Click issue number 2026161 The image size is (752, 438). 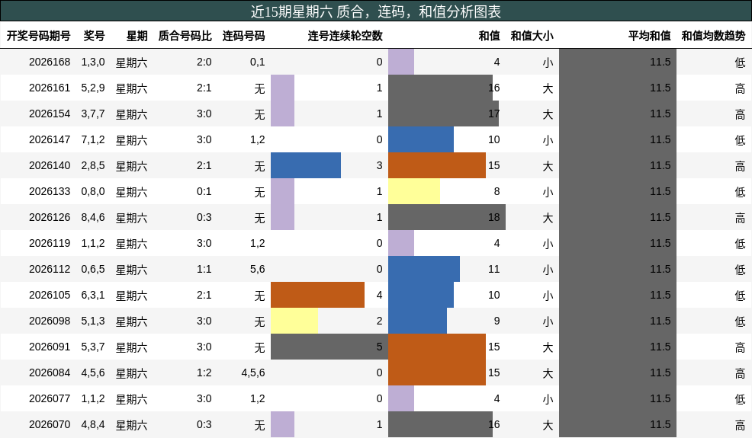pyautogui.click(x=50, y=88)
